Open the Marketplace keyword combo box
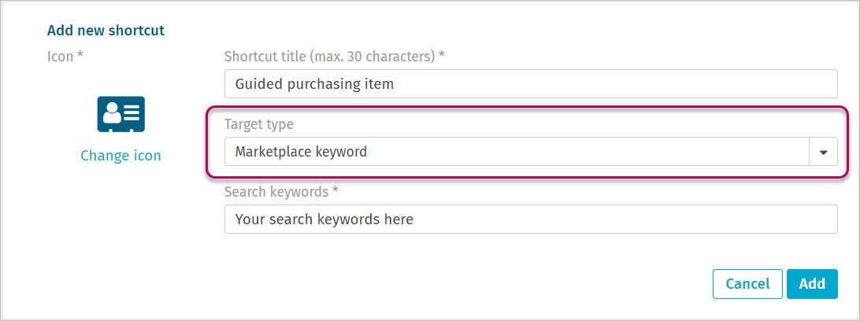860x321 pixels. tap(516, 153)
